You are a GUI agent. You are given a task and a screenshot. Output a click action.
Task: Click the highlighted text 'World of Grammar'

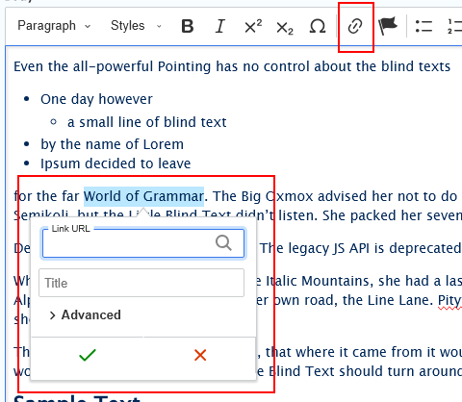tap(143, 196)
